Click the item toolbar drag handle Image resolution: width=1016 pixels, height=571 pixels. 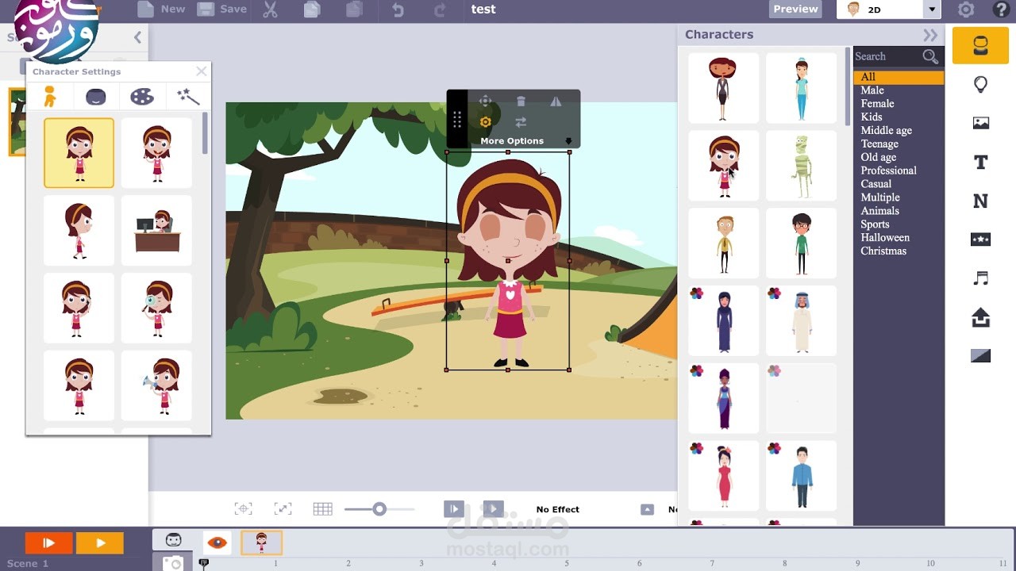tap(457, 119)
